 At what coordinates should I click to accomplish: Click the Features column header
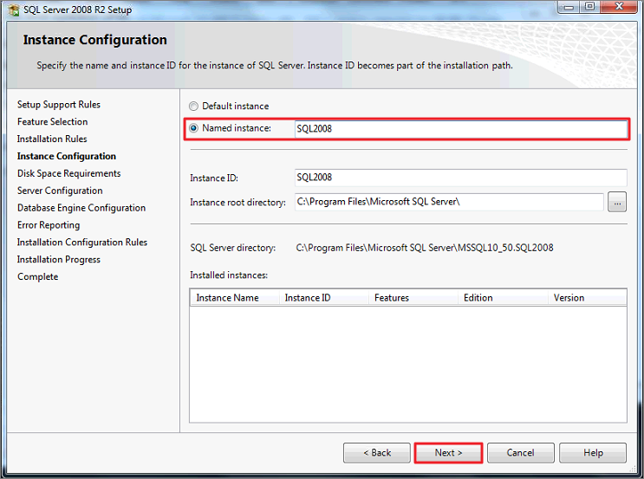click(413, 298)
